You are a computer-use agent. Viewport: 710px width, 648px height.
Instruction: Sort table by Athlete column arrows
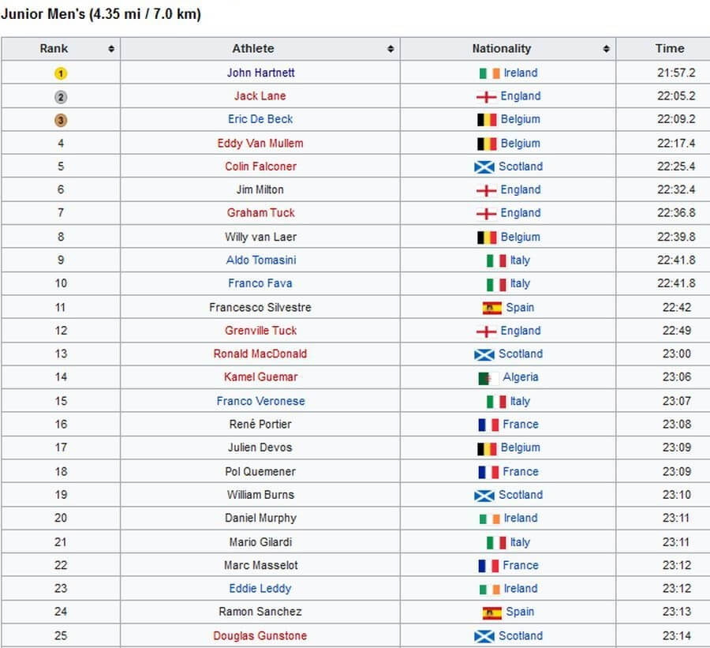click(390, 48)
